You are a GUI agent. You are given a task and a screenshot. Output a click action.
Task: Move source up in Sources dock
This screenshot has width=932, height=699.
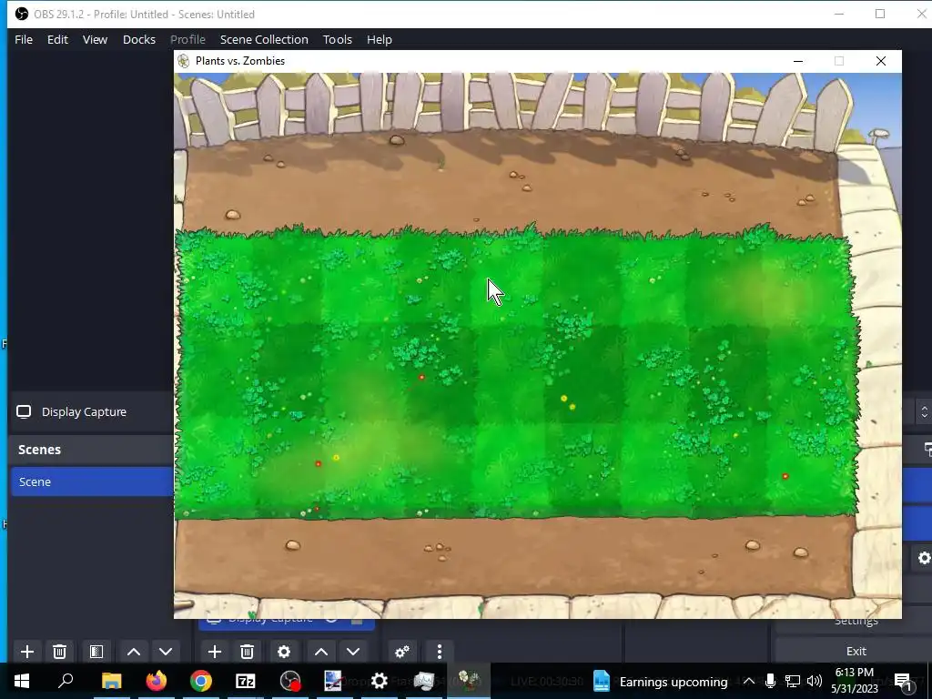pos(321,652)
